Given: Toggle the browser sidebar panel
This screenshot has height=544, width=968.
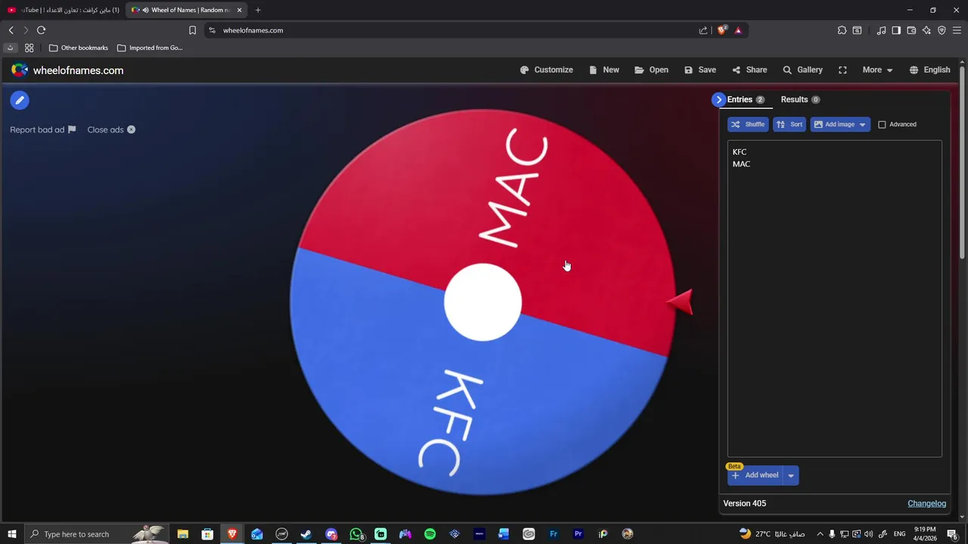Looking at the screenshot, I should (896, 30).
